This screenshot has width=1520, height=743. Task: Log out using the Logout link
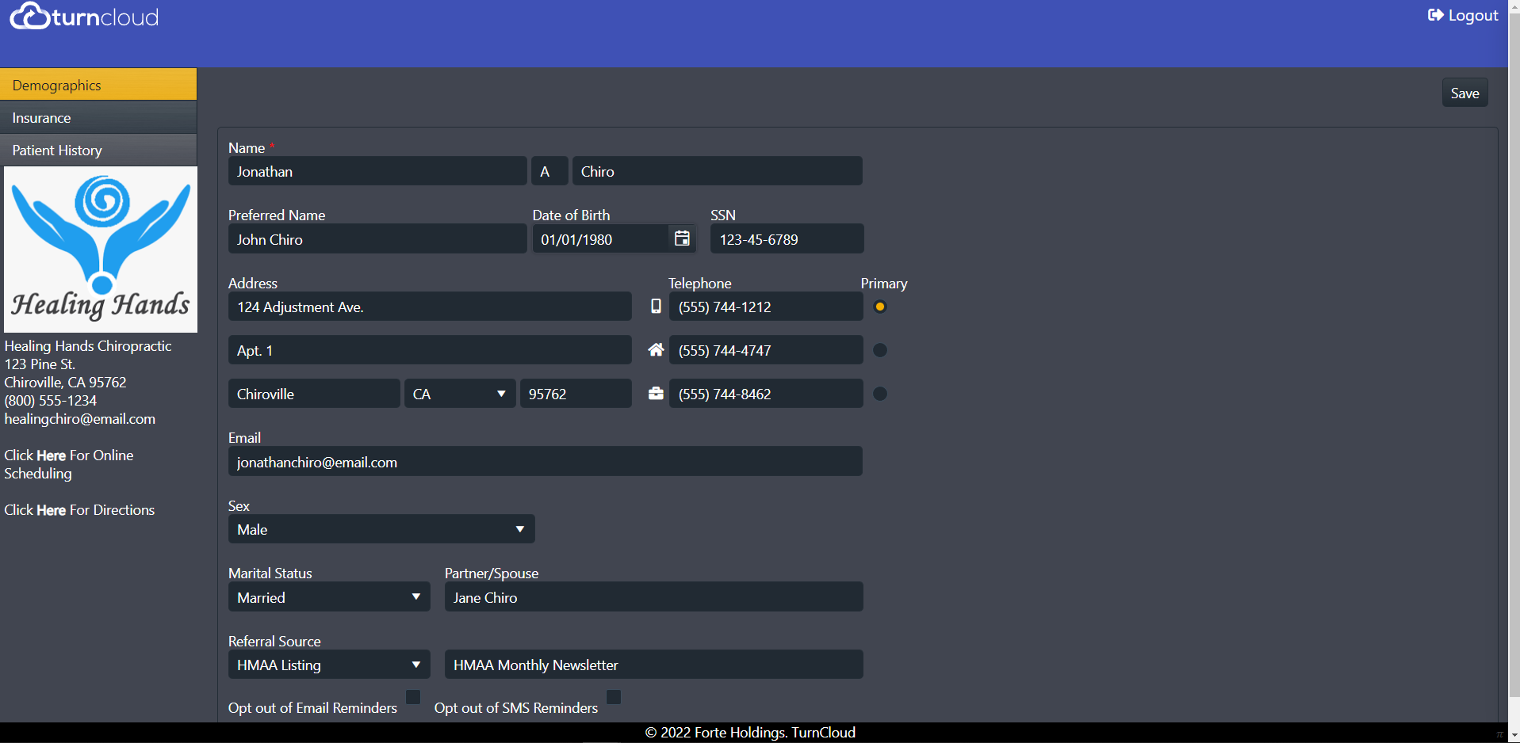coord(1463,16)
